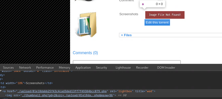This screenshot has width=222, height=99.
Task: Open the thumbnail.php src link
Action: tap(67, 95)
